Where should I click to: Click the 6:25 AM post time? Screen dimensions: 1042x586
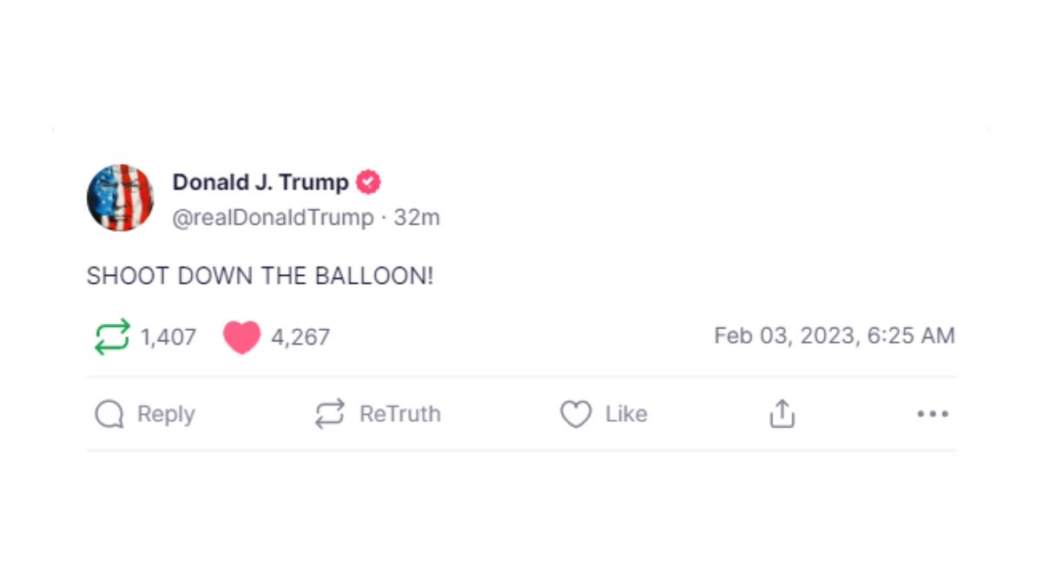coord(911,336)
